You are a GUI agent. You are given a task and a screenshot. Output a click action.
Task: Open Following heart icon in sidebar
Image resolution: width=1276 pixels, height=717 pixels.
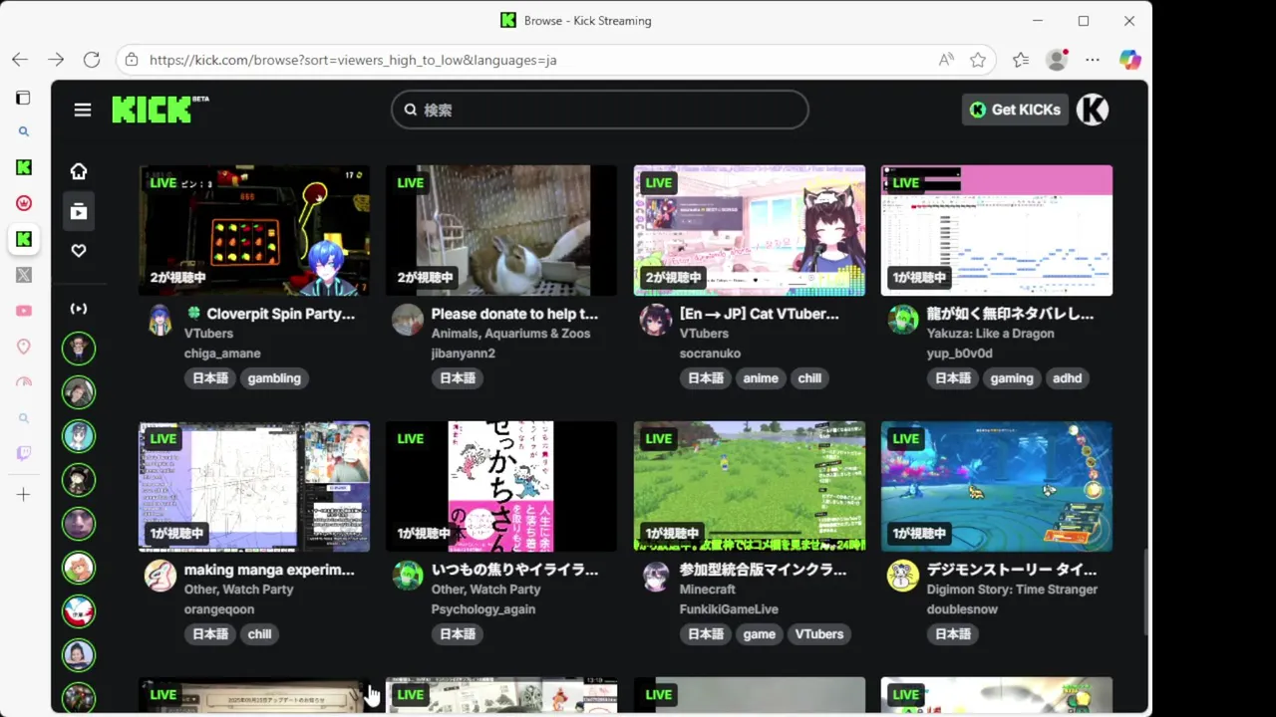79,251
